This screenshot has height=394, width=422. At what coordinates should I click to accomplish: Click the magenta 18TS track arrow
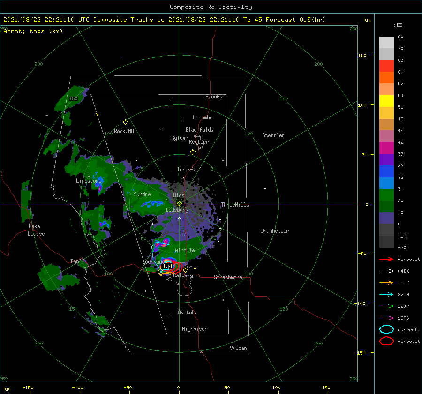click(386, 318)
